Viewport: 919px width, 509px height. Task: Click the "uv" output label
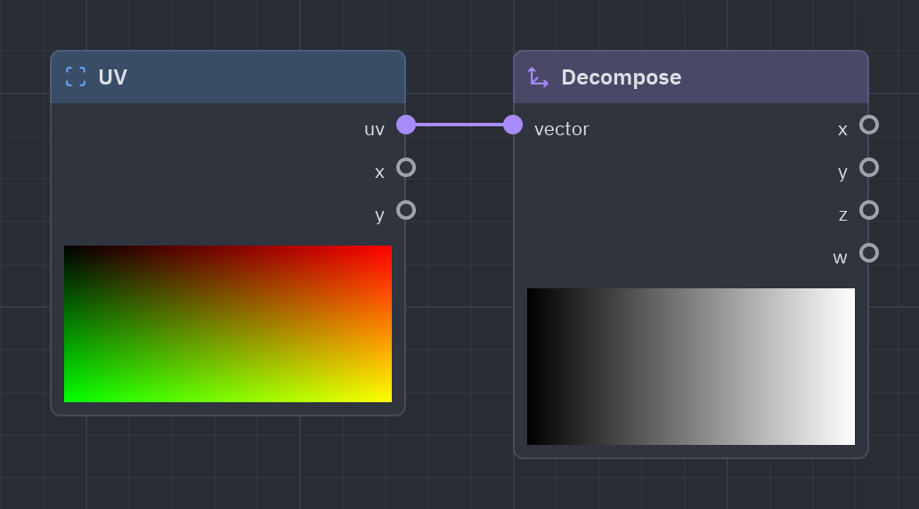(x=375, y=129)
